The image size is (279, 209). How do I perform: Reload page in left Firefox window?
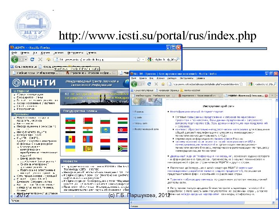click(x=32, y=59)
